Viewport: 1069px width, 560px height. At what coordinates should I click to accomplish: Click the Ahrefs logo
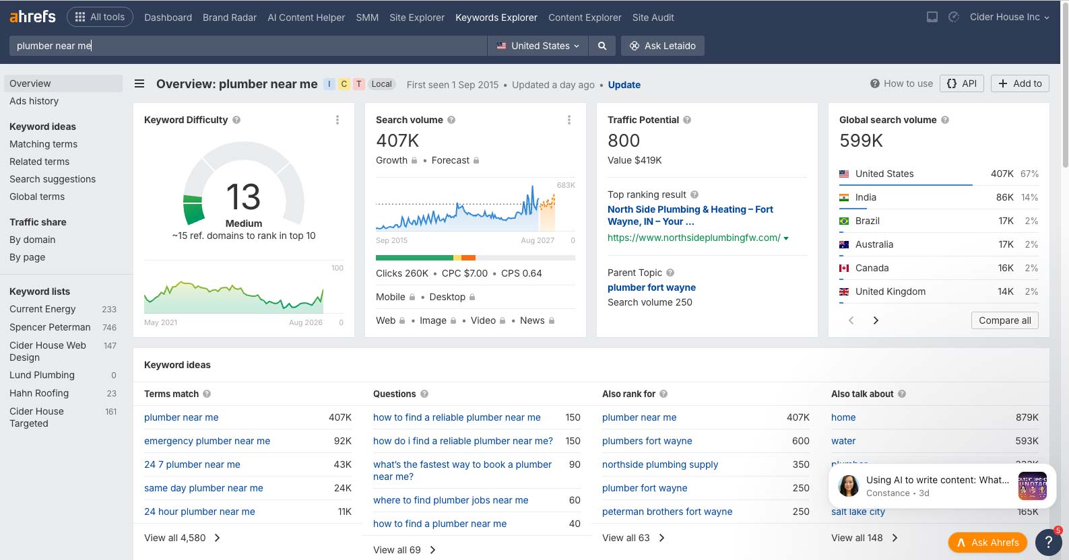pyautogui.click(x=32, y=16)
